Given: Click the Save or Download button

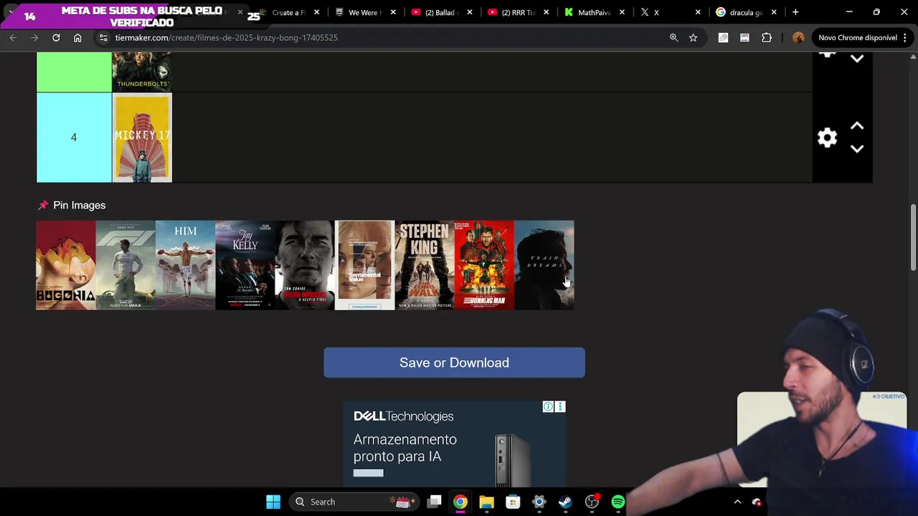Looking at the screenshot, I should point(454,363).
